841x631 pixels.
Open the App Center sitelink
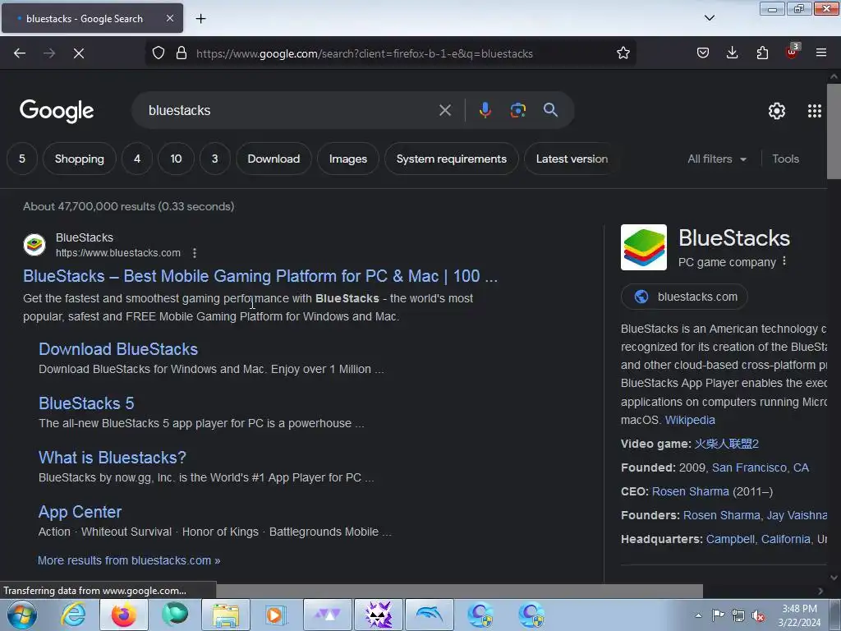click(80, 512)
